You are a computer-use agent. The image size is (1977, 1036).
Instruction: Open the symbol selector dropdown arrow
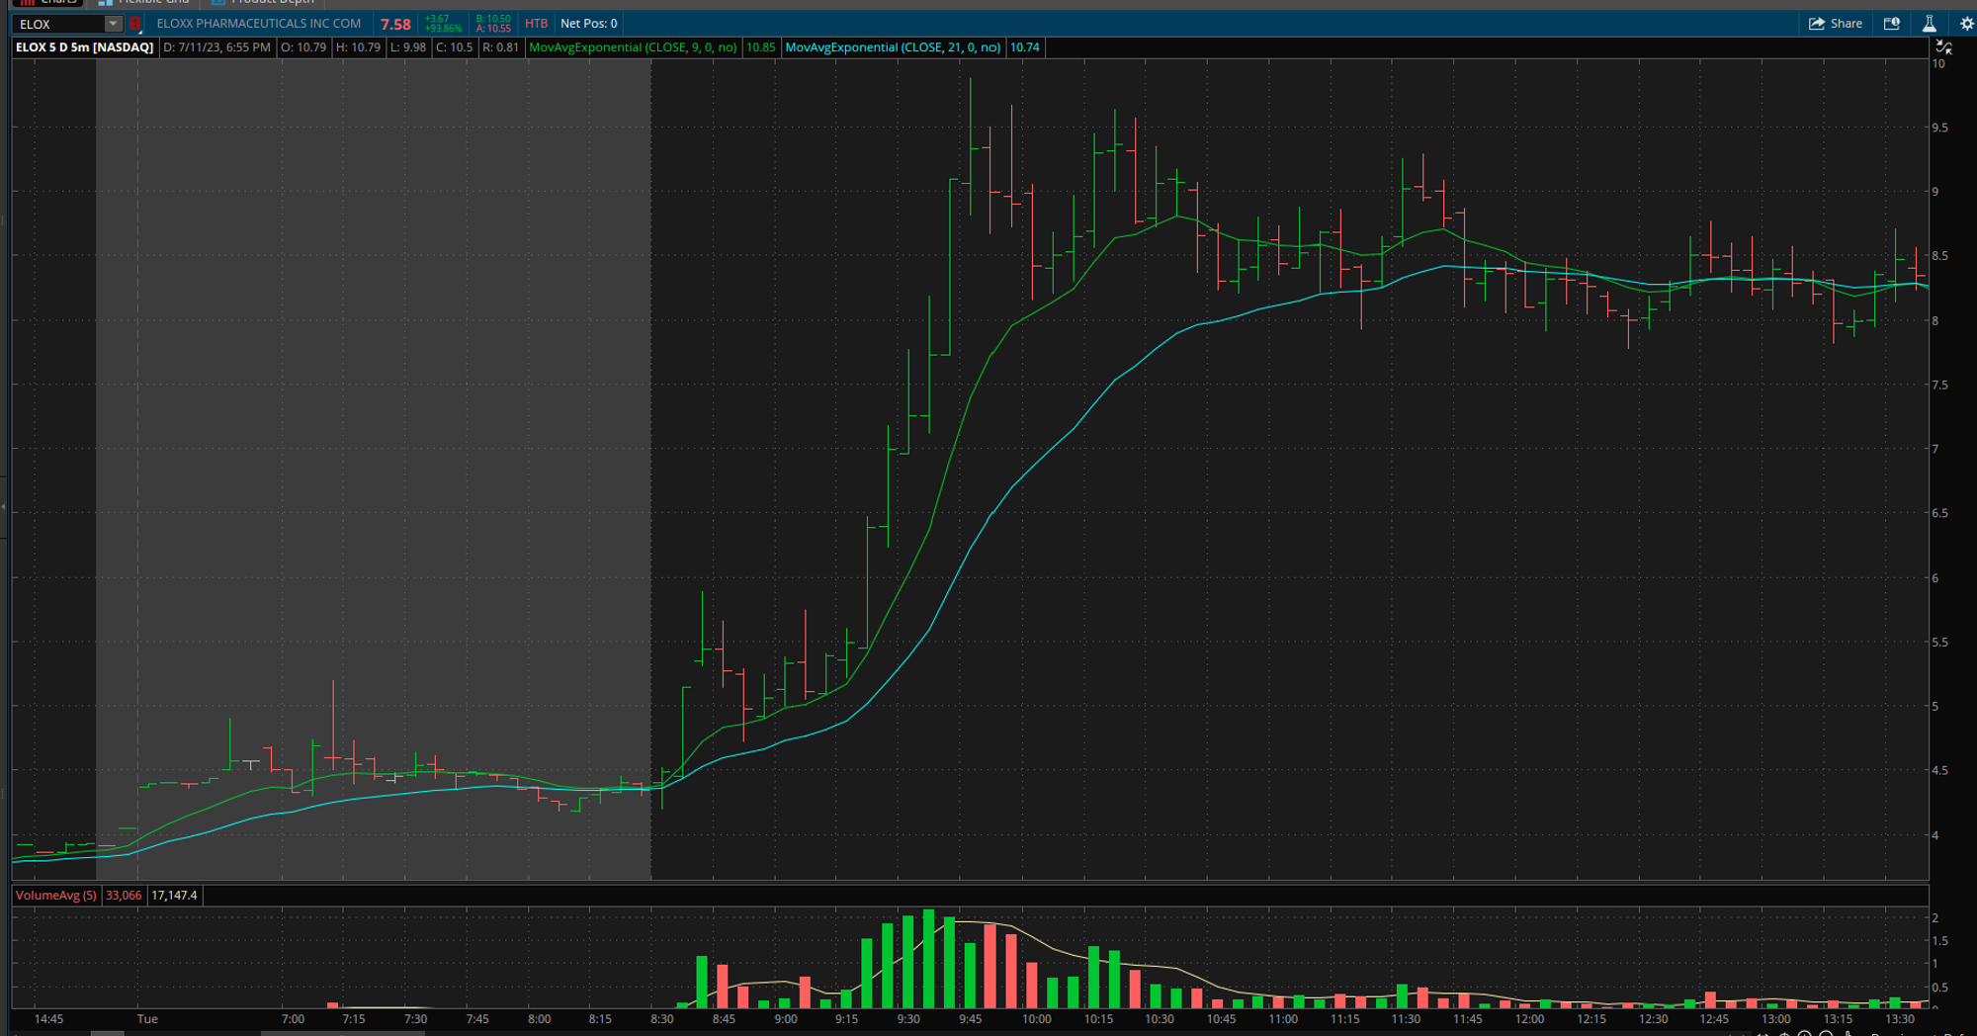[114, 24]
